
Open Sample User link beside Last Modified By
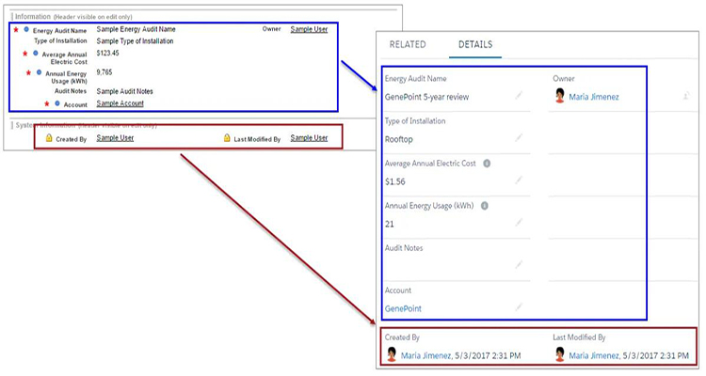click(309, 138)
